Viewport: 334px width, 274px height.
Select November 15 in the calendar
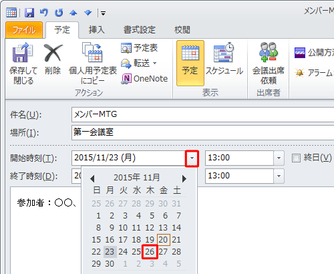click(x=96, y=240)
